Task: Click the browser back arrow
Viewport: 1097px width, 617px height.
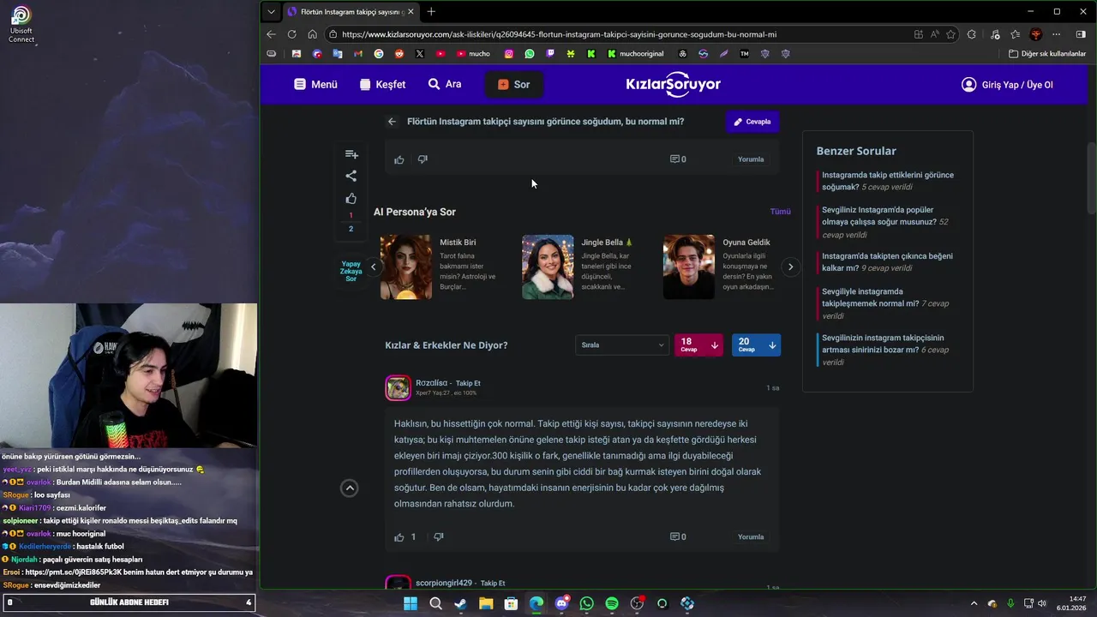Action: pos(271,34)
